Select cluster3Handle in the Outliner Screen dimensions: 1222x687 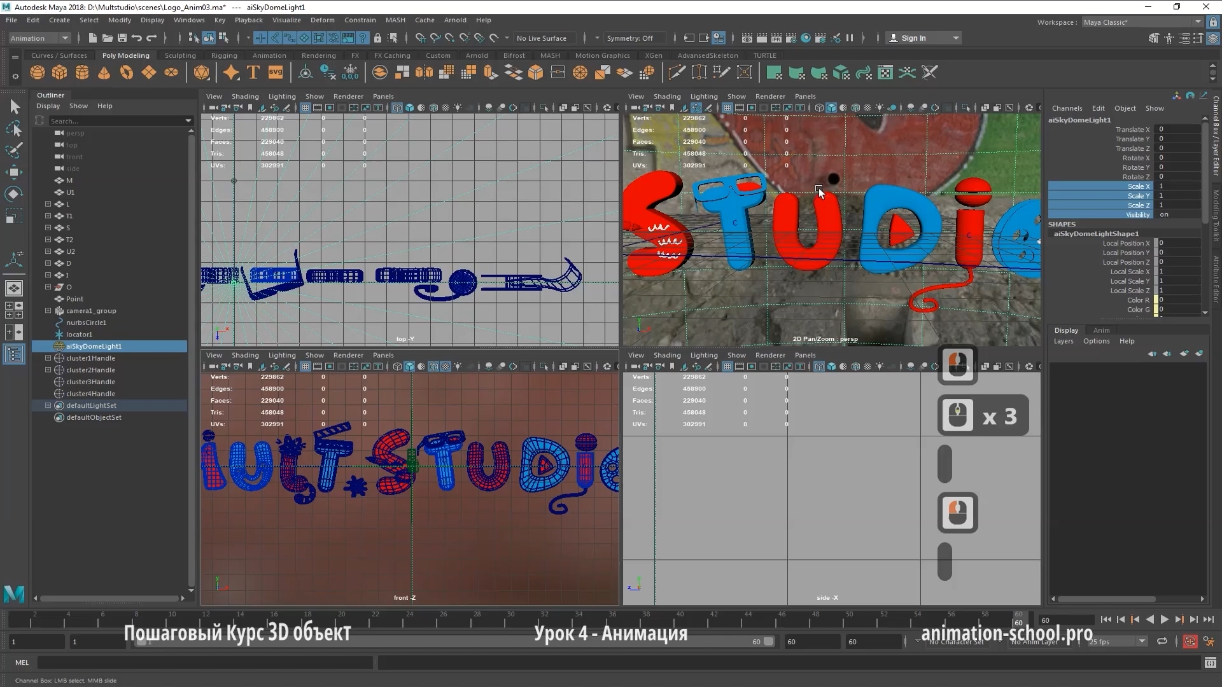[x=90, y=382]
